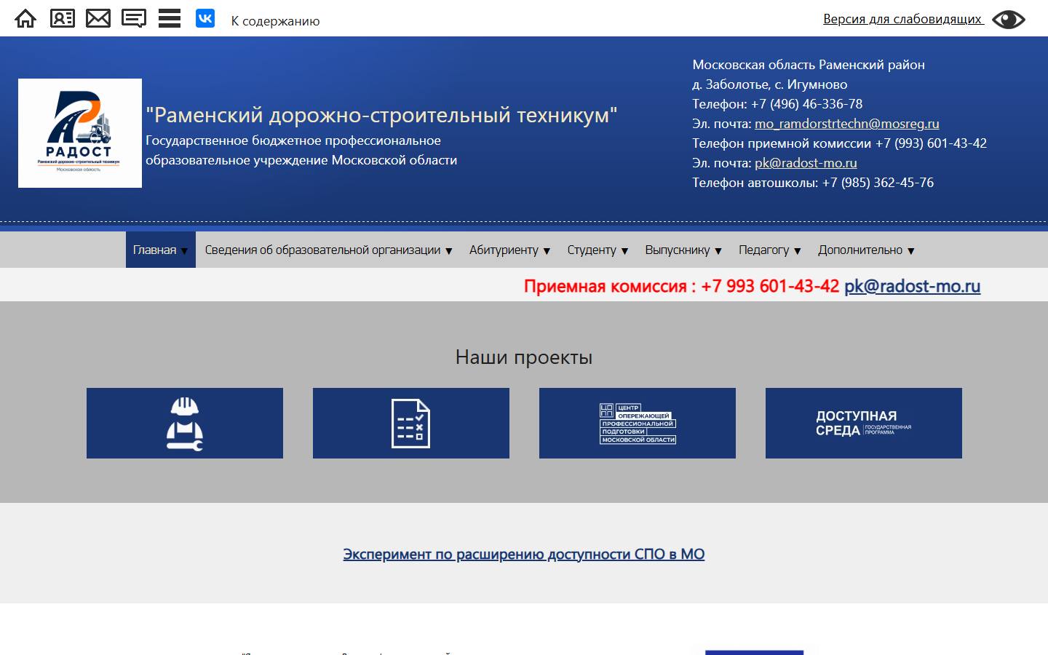Viewport: 1048px width, 655px height.
Task: Click the eye icon for accessibility version
Action: [x=1009, y=20]
